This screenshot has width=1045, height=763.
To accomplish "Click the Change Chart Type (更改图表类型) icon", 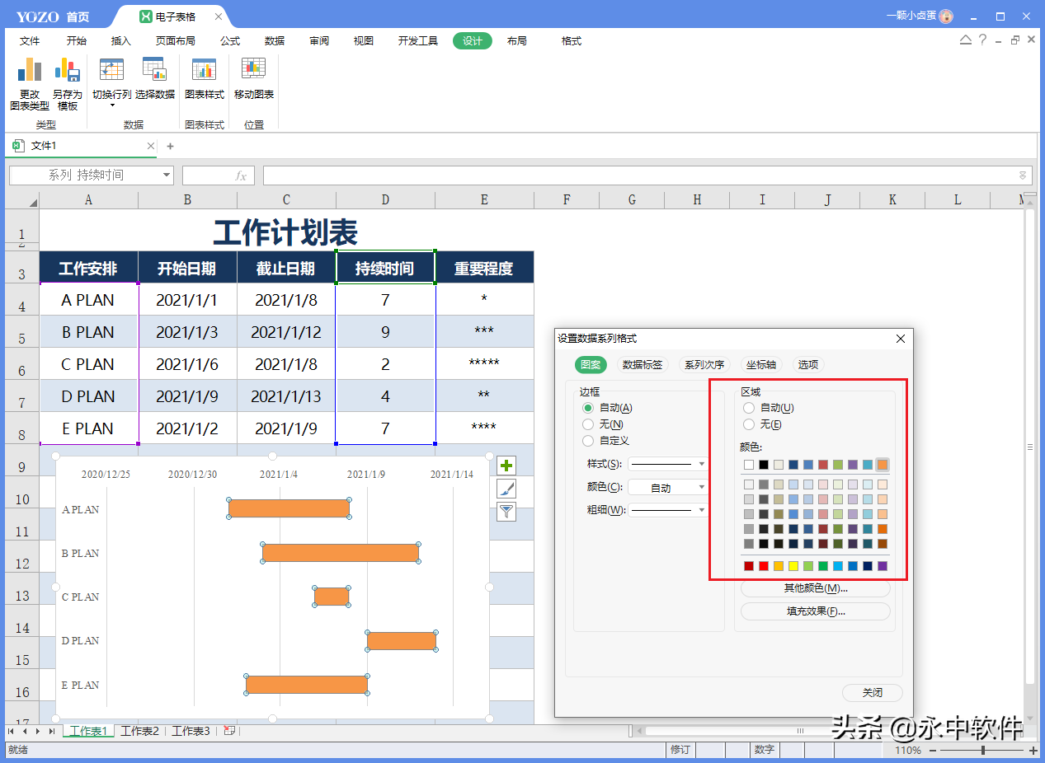I will [x=30, y=73].
